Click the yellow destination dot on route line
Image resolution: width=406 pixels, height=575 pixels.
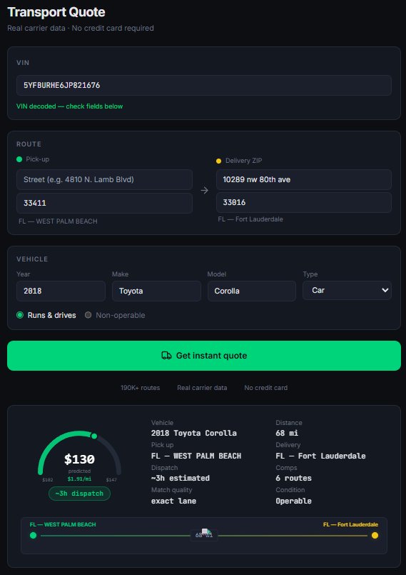click(375, 536)
